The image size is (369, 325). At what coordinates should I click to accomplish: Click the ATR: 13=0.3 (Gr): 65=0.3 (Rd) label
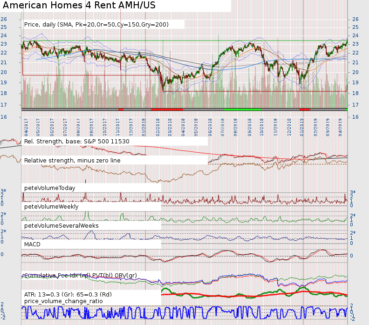[x=68, y=294]
